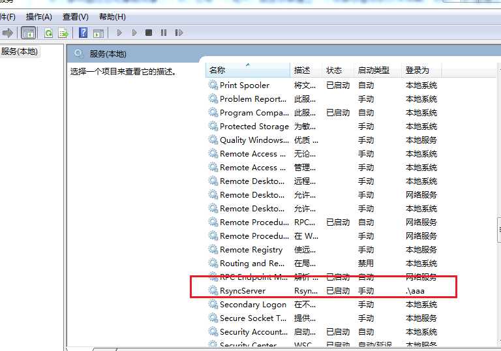
Task: Select Remote Procedu... service described 在 W...
Action: click(323, 236)
